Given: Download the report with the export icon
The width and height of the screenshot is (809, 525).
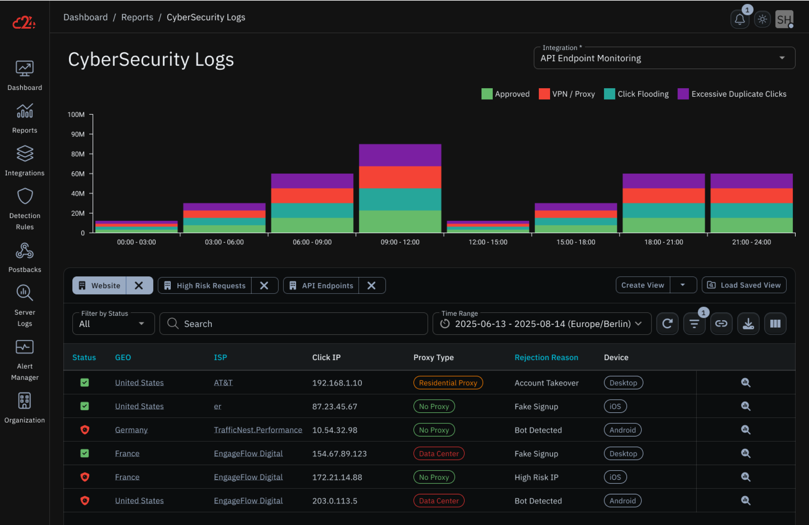Looking at the screenshot, I should pos(748,323).
